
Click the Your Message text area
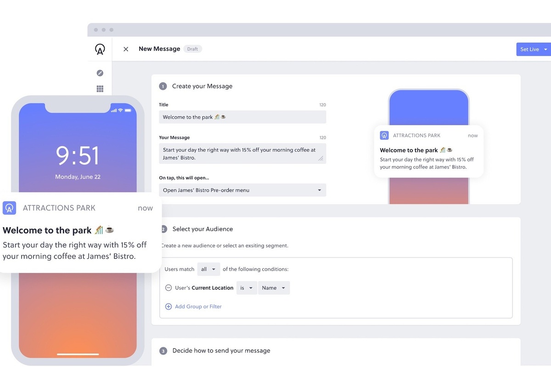pyautogui.click(x=239, y=154)
